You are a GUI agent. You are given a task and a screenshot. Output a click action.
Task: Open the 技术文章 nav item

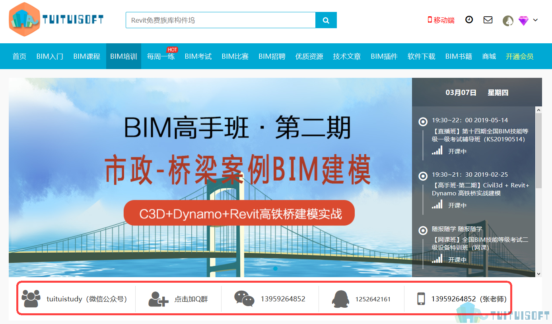click(x=347, y=56)
